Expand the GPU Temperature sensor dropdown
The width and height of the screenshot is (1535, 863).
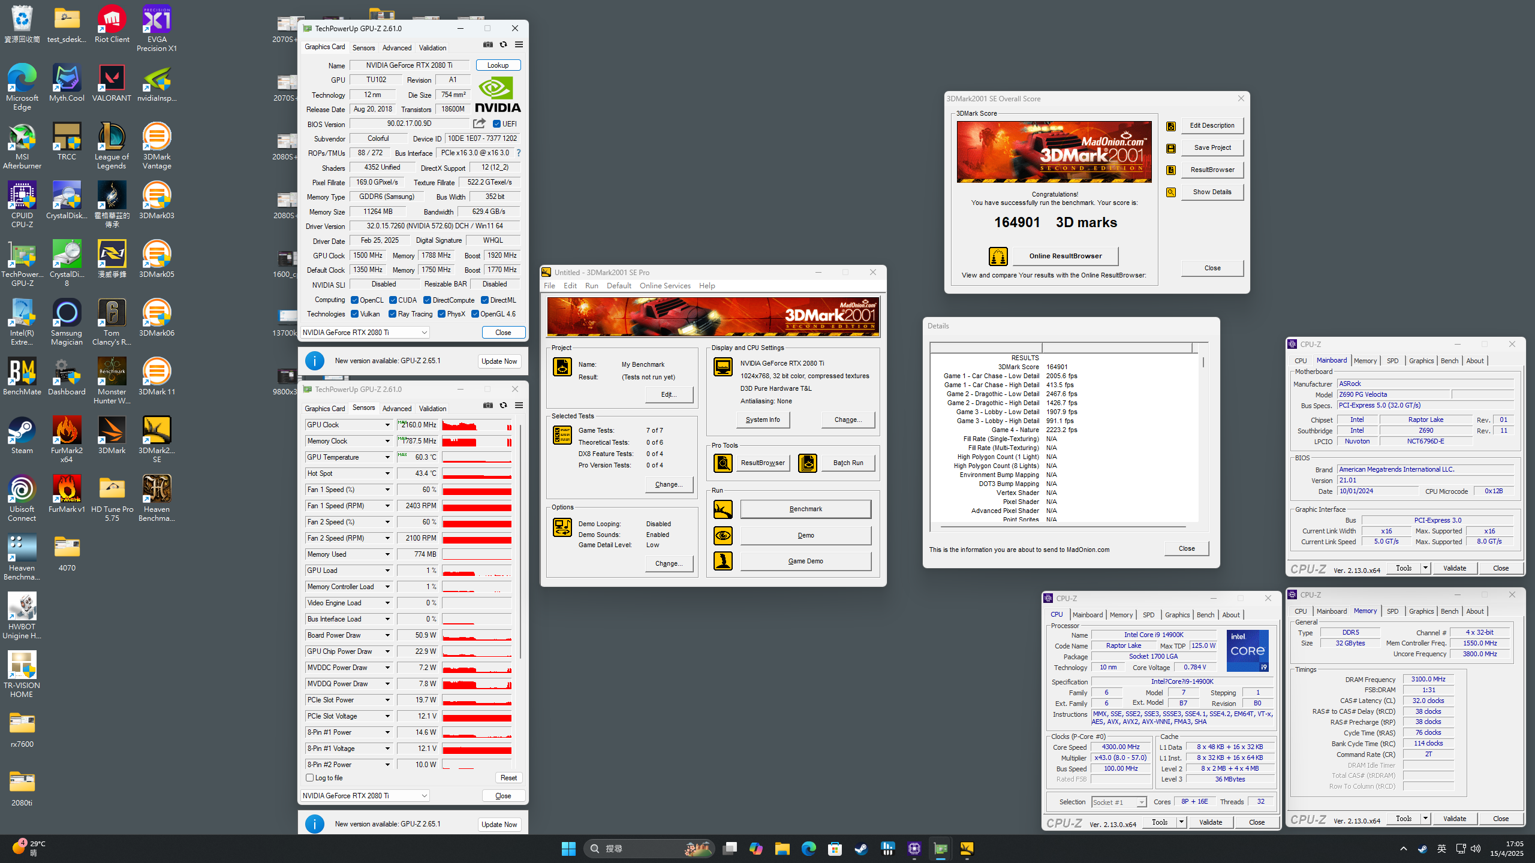pos(387,457)
